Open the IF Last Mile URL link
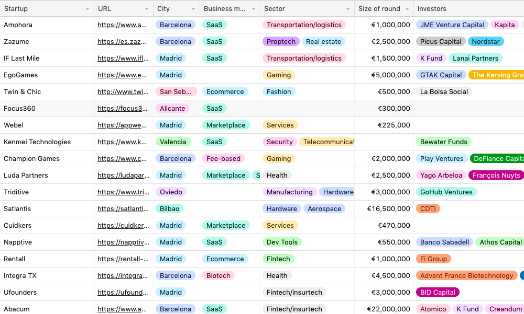The height and width of the screenshot is (314, 524). click(x=123, y=59)
